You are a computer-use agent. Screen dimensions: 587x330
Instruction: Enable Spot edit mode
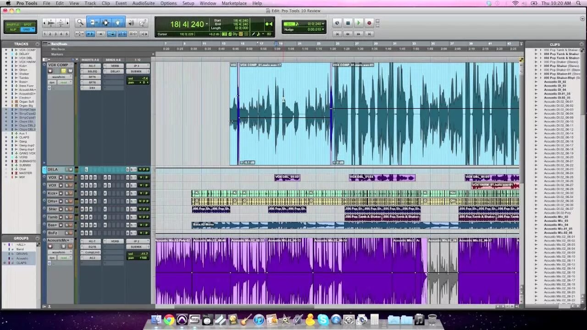tap(28, 24)
